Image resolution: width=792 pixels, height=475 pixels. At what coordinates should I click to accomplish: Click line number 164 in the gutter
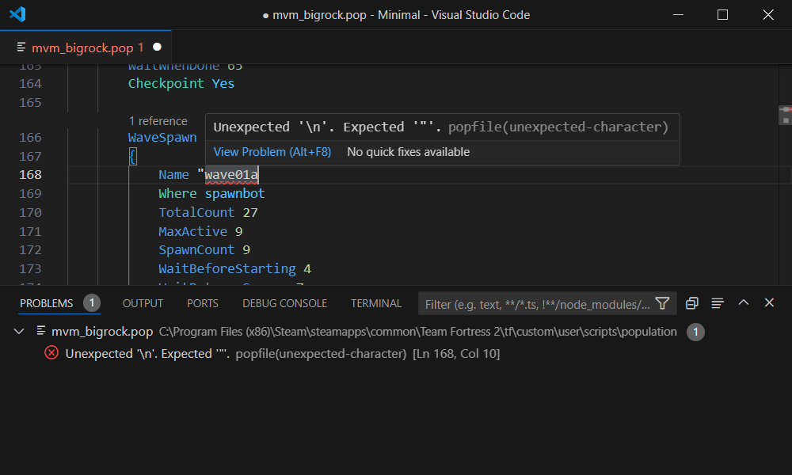(30, 84)
